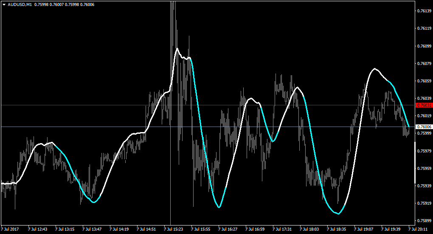
Task: Click the 7 Jul 15:23 time label
Action: point(174,229)
